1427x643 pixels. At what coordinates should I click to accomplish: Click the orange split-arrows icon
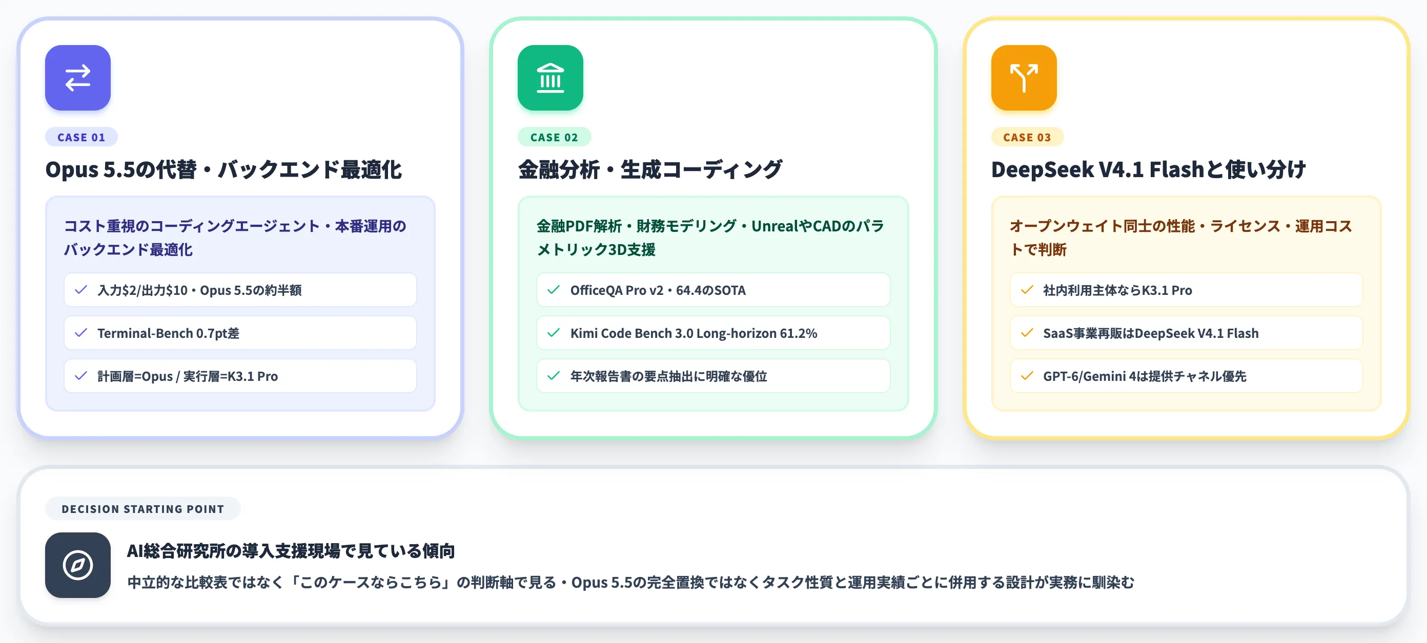[x=1024, y=77]
